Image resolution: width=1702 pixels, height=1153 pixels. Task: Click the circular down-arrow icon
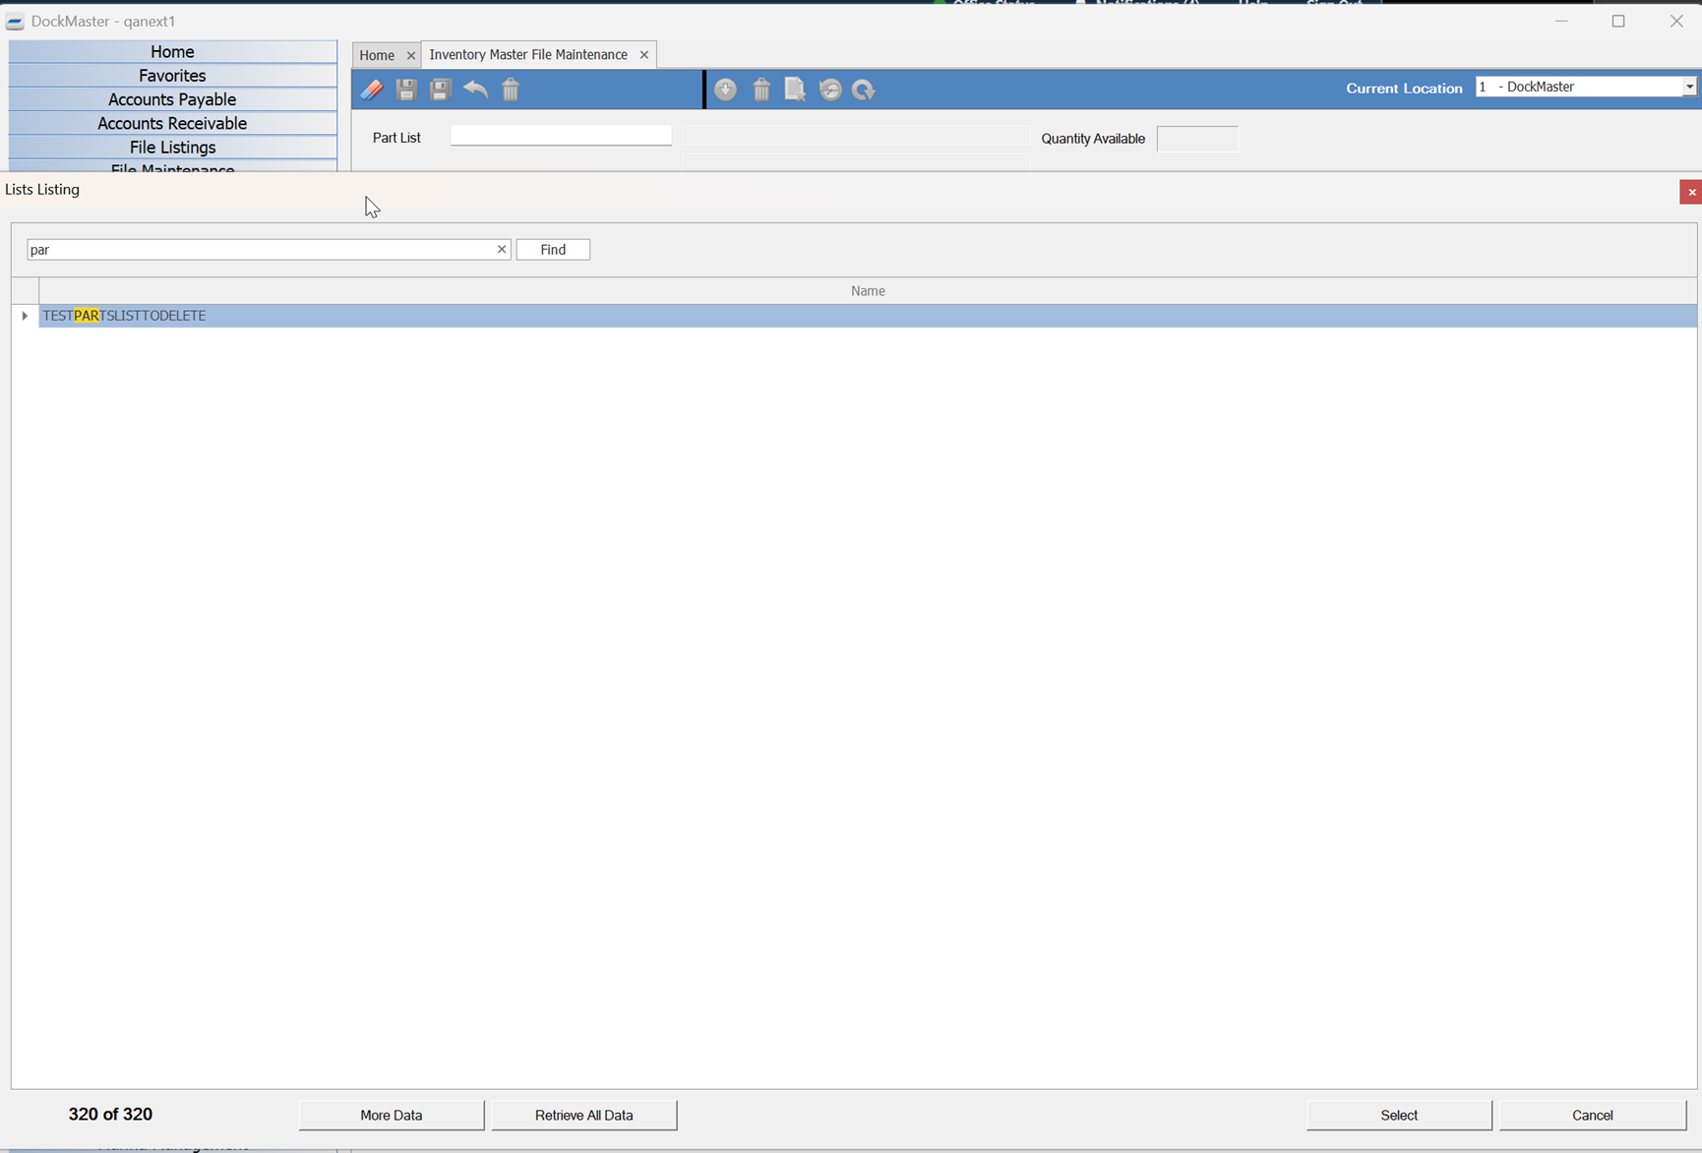pos(725,90)
